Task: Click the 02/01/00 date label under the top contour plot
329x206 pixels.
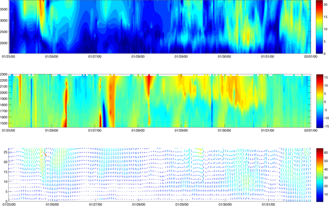Action: click(311, 56)
